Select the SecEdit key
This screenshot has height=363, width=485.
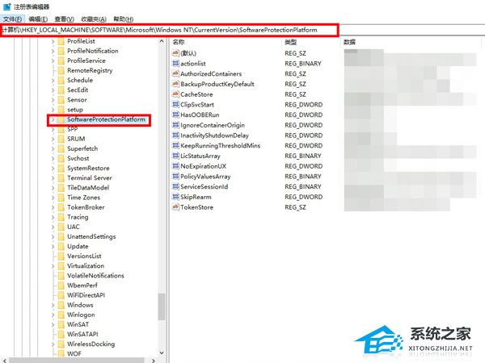pos(78,90)
